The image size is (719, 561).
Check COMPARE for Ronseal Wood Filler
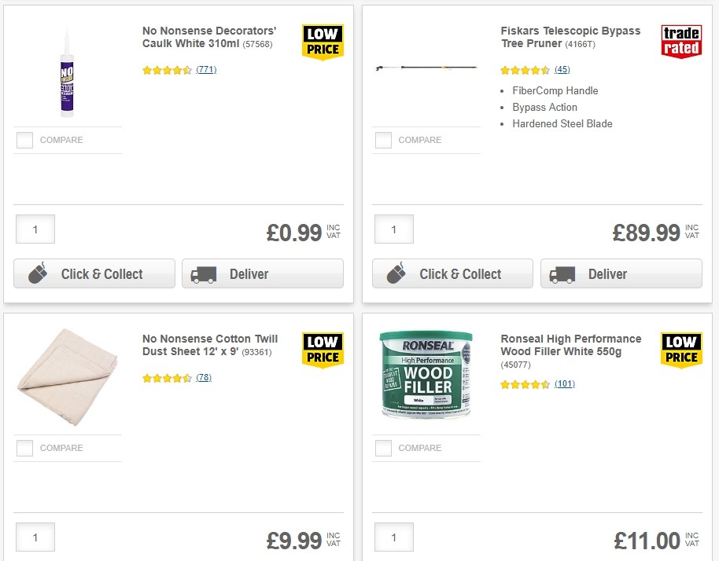tap(383, 448)
